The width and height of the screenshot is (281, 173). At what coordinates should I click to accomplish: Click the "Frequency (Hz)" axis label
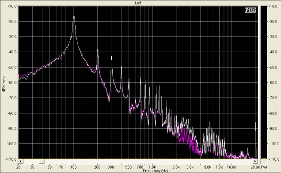pos(155,171)
